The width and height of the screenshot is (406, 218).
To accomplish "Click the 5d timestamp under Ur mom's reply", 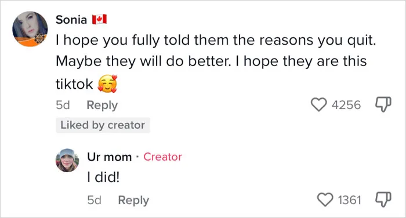I will point(94,200).
